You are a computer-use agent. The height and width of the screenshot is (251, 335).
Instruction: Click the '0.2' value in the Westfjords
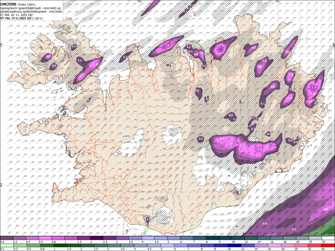[80, 60]
